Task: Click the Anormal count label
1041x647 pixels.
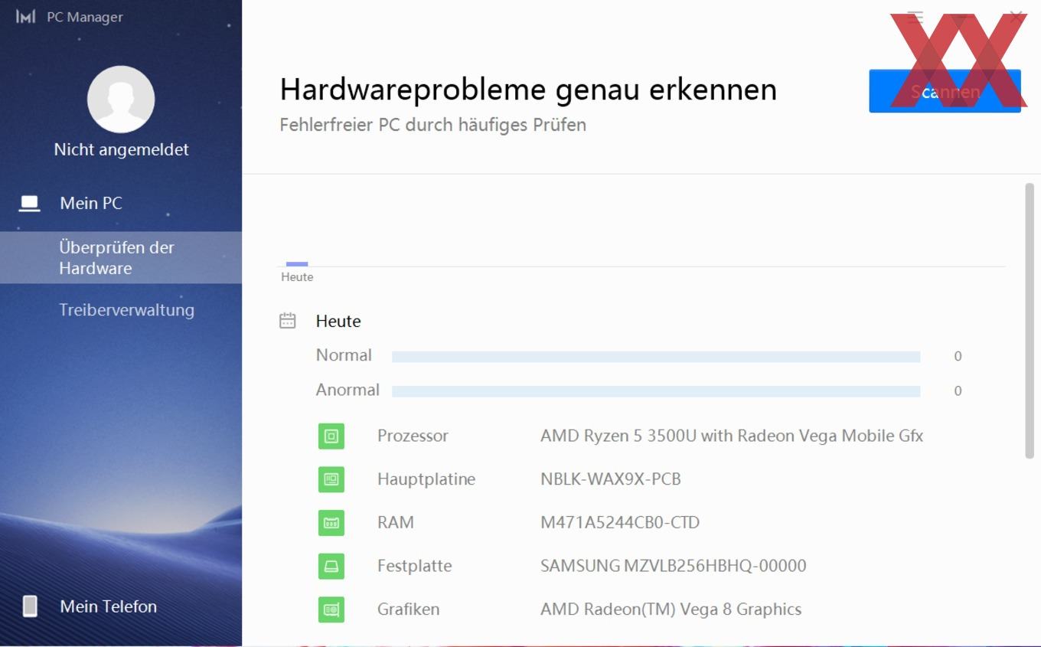Action: (958, 391)
